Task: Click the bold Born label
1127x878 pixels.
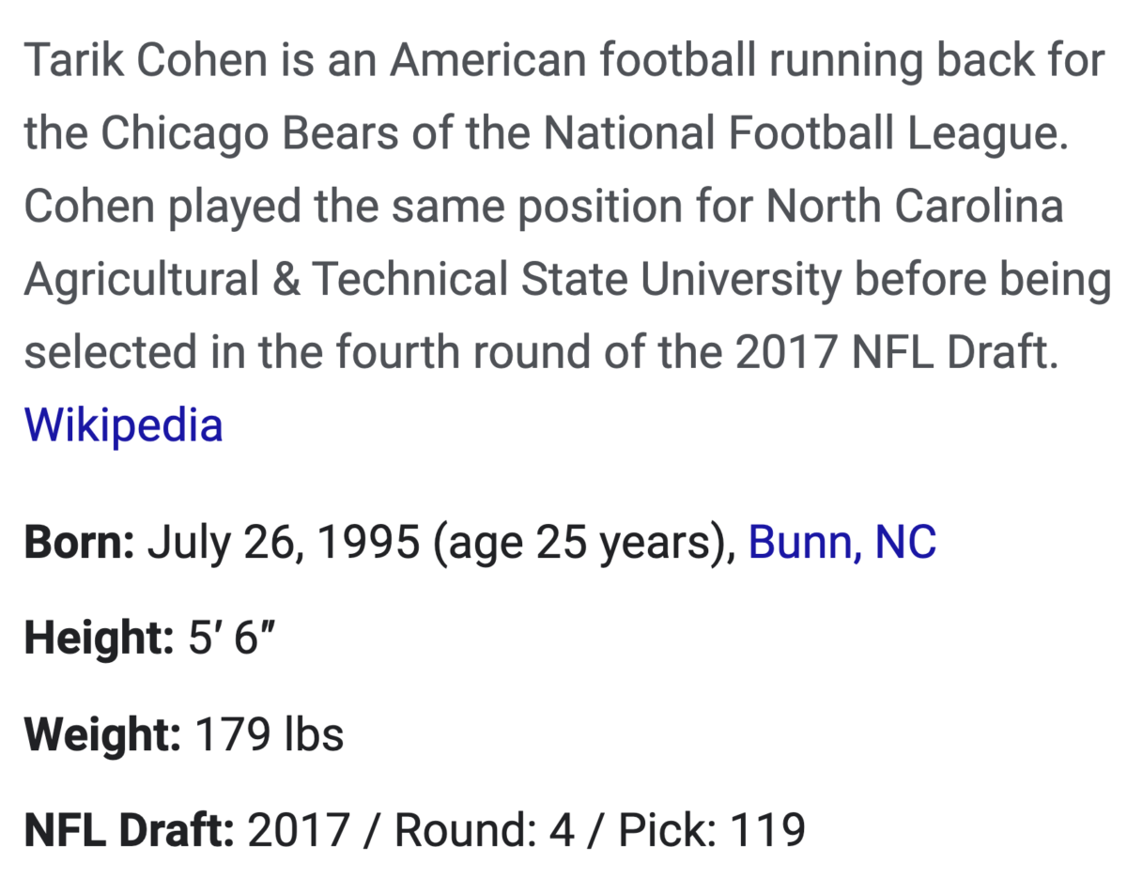Action: click(x=80, y=543)
